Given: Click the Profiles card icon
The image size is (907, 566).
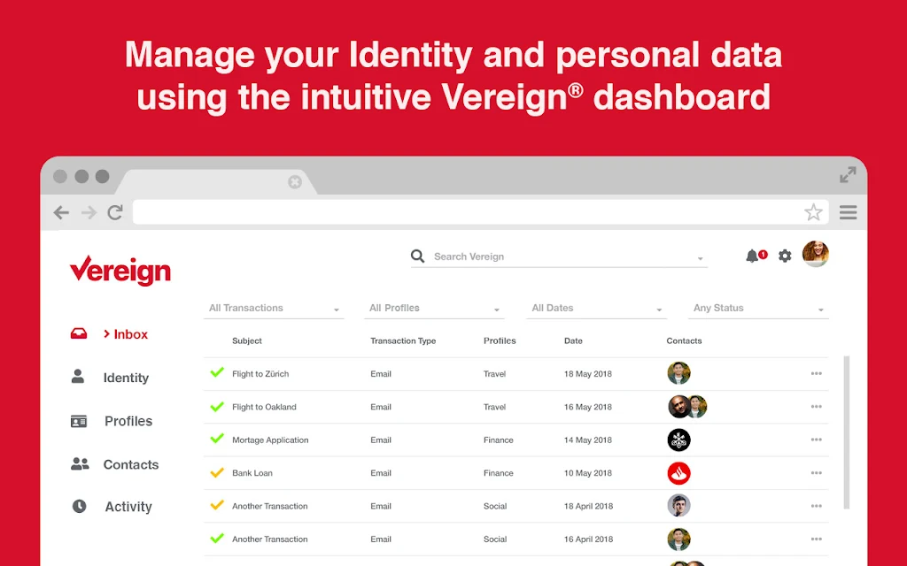Looking at the screenshot, I should tap(79, 421).
